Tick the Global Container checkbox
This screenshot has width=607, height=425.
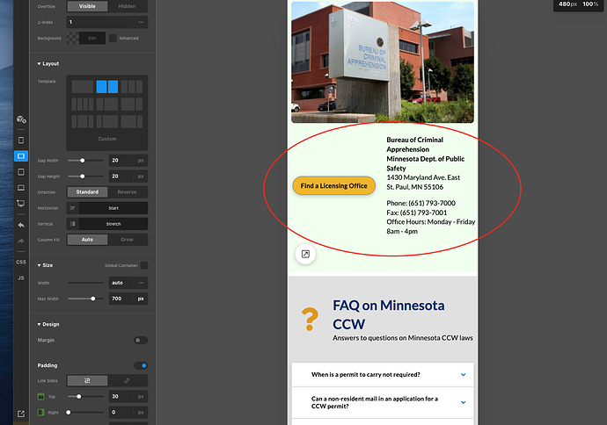(x=144, y=265)
